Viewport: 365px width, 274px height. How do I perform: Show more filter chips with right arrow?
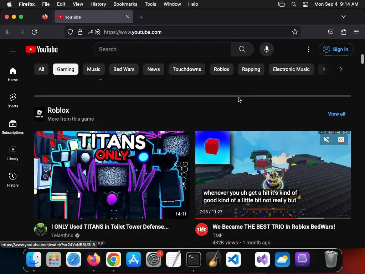[x=341, y=69]
